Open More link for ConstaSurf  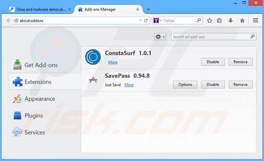[113, 62]
